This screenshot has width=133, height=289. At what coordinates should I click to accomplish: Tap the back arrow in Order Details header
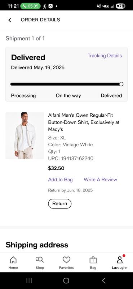[x=10, y=20]
